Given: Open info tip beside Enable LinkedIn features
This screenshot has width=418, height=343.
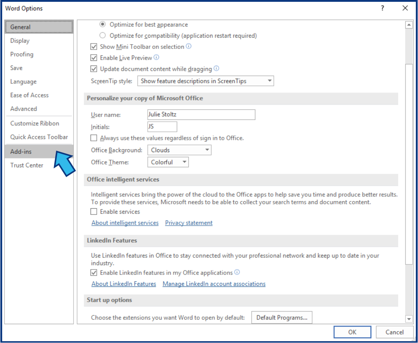Looking at the screenshot, I should tap(237, 272).
